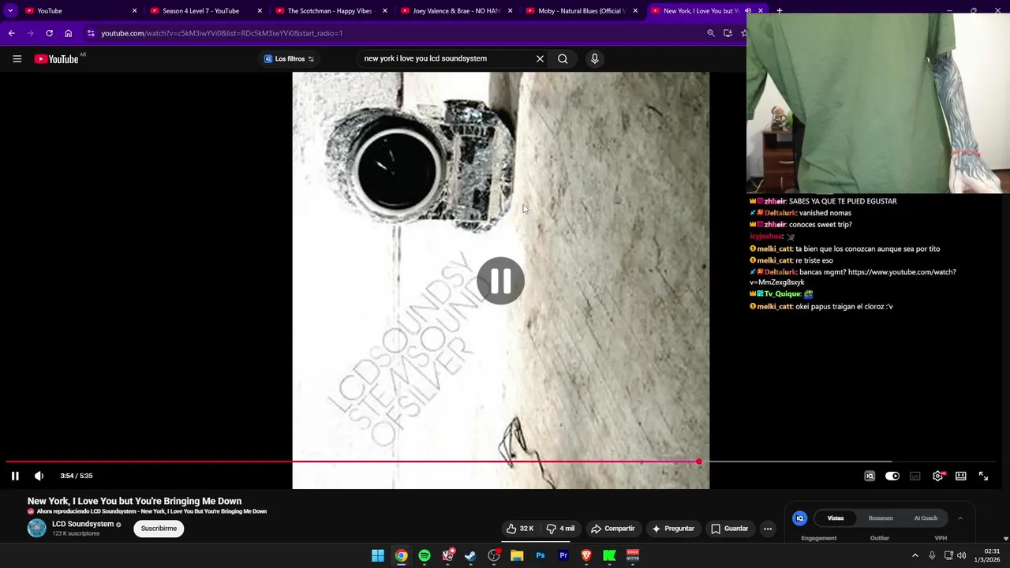Open more actions three-dot menu
The width and height of the screenshot is (1010, 568).
pyautogui.click(x=768, y=529)
